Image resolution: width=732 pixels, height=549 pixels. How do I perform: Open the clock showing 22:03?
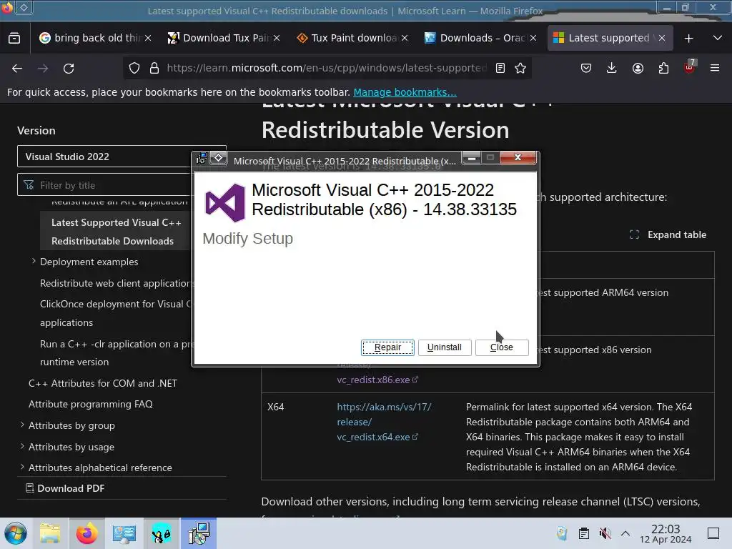(x=666, y=533)
